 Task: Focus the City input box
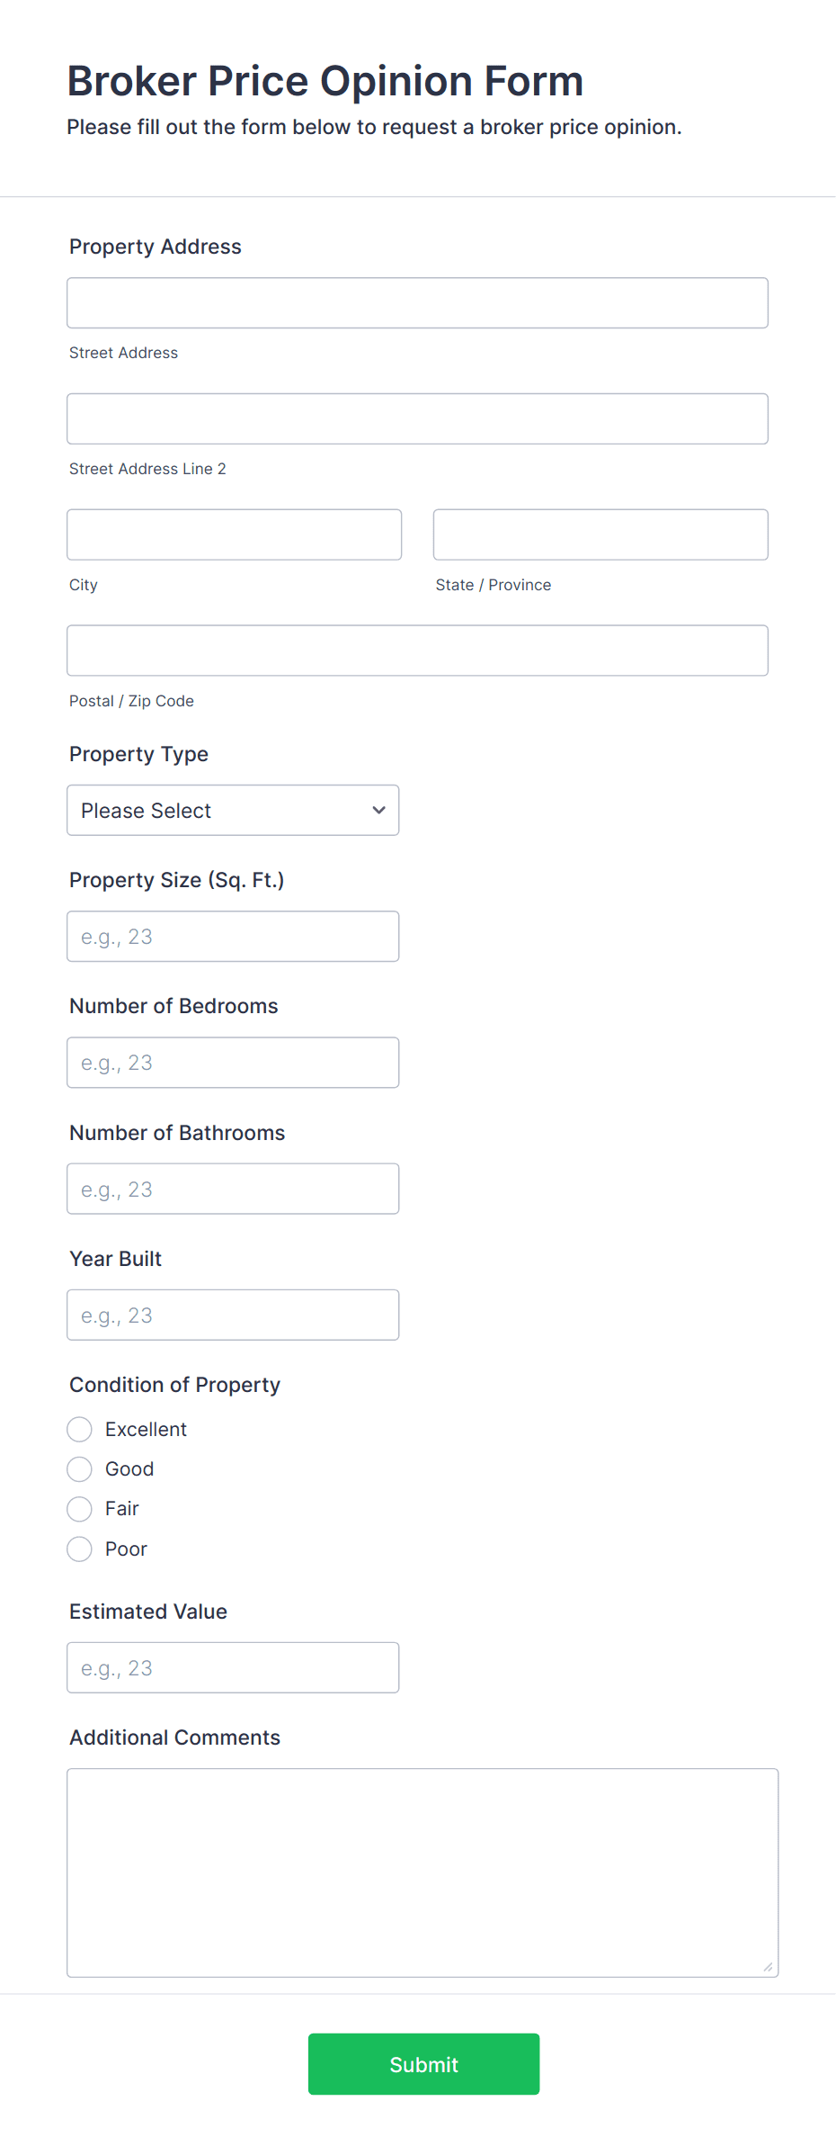click(234, 534)
